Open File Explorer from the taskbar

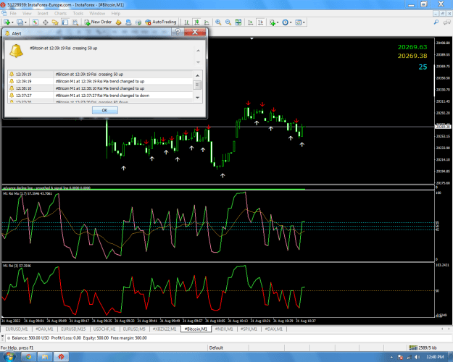45,357
